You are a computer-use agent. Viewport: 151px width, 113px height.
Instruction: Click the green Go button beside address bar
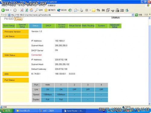pyautogui.click(x=137, y=15)
